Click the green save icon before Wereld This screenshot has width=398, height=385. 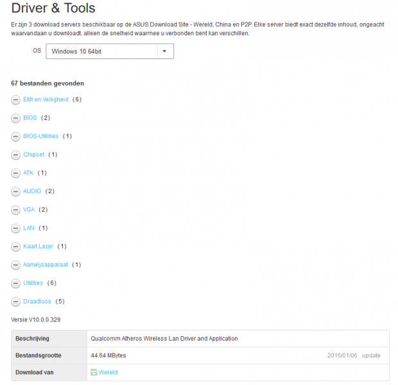click(x=94, y=372)
